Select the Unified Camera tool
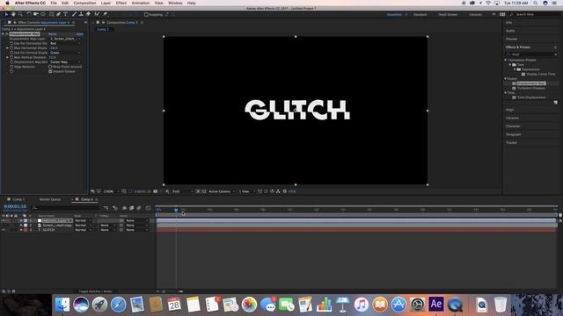Viewport: 563px width, 316px height. coord(36,14)
